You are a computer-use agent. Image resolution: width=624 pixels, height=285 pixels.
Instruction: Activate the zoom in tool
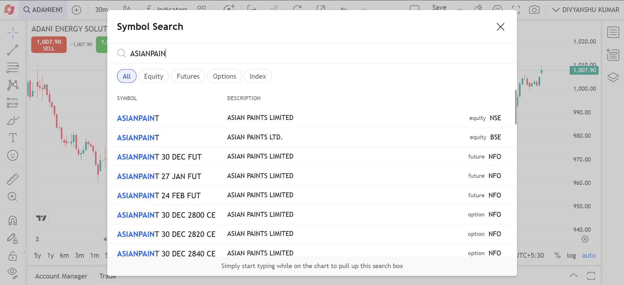coord(13,197)
